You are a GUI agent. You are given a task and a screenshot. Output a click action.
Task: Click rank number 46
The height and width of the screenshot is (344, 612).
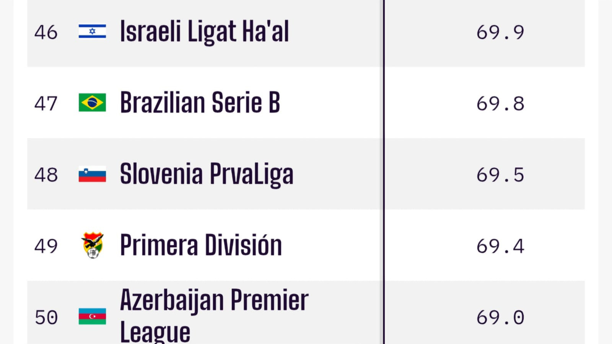(46, 32)
